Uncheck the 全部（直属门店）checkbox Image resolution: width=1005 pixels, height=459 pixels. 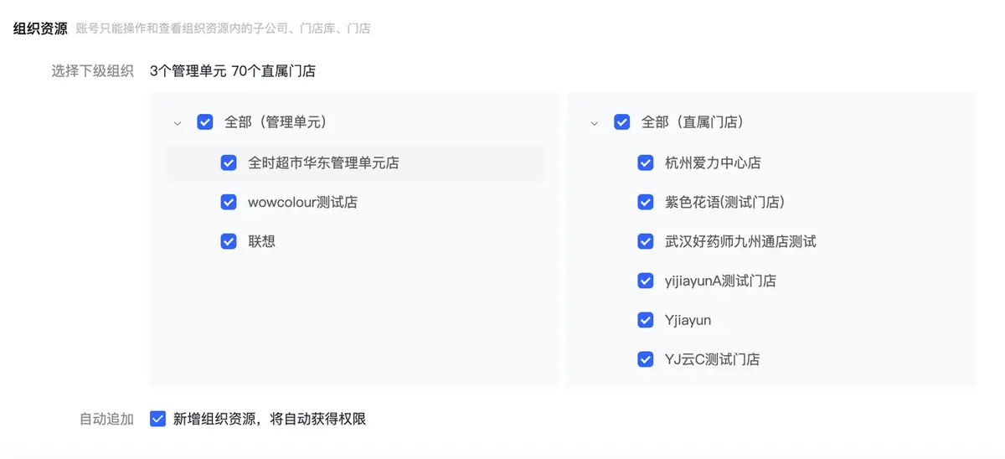coord(622,122)
